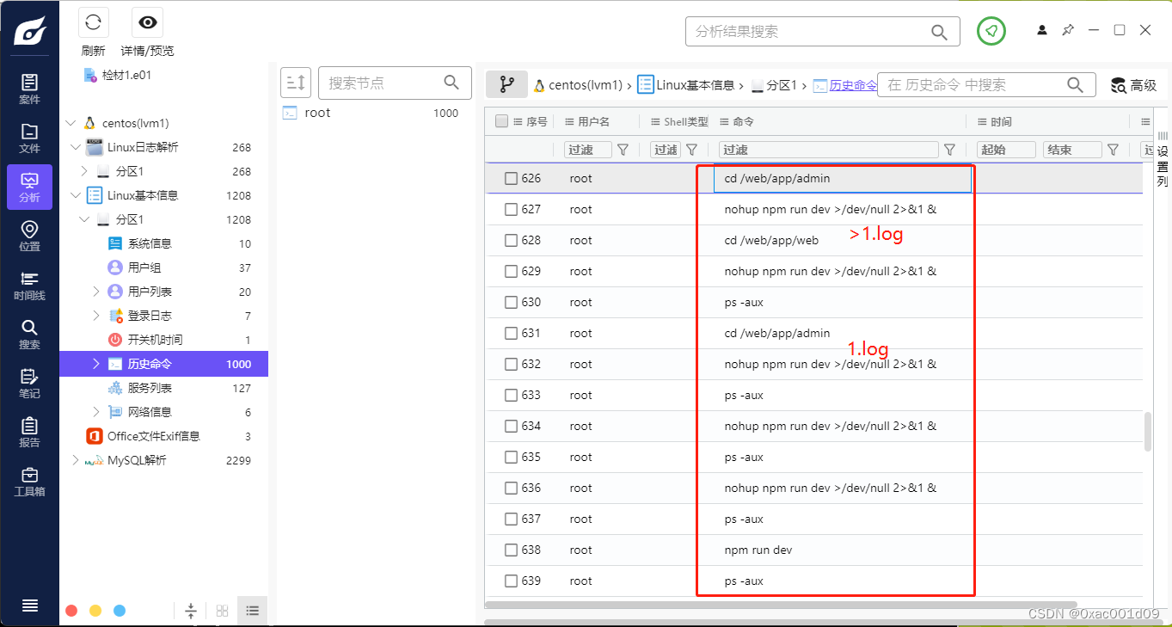
Task: Check the box for row 626
Action: (511, 178)
